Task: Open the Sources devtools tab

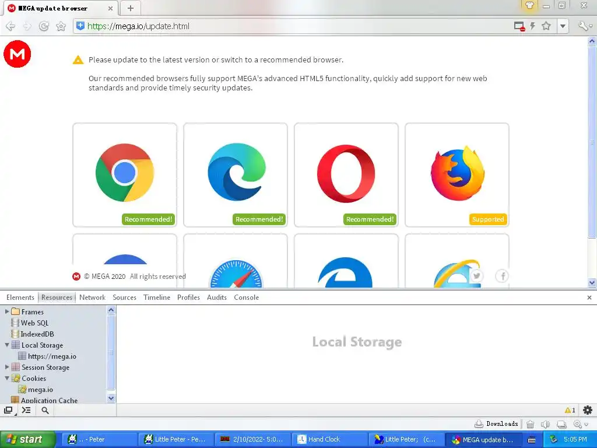Action: [125, 297]
